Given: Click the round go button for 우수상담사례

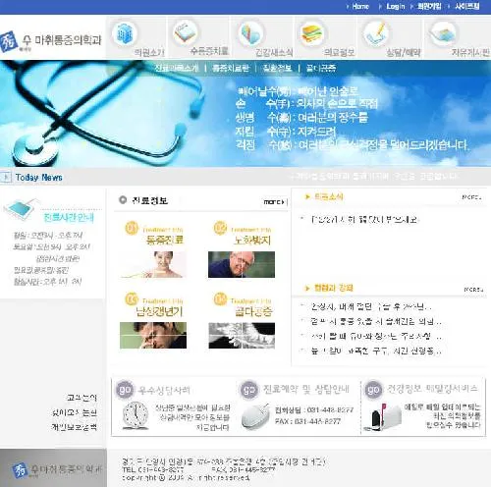Looking at the screenshot, I should coord(125,390).
